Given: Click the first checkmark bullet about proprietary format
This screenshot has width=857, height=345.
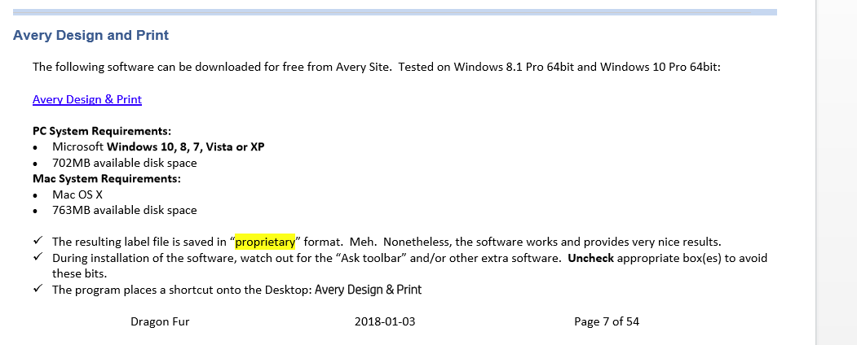Looking at the screenshot, I should pos(38,242).
